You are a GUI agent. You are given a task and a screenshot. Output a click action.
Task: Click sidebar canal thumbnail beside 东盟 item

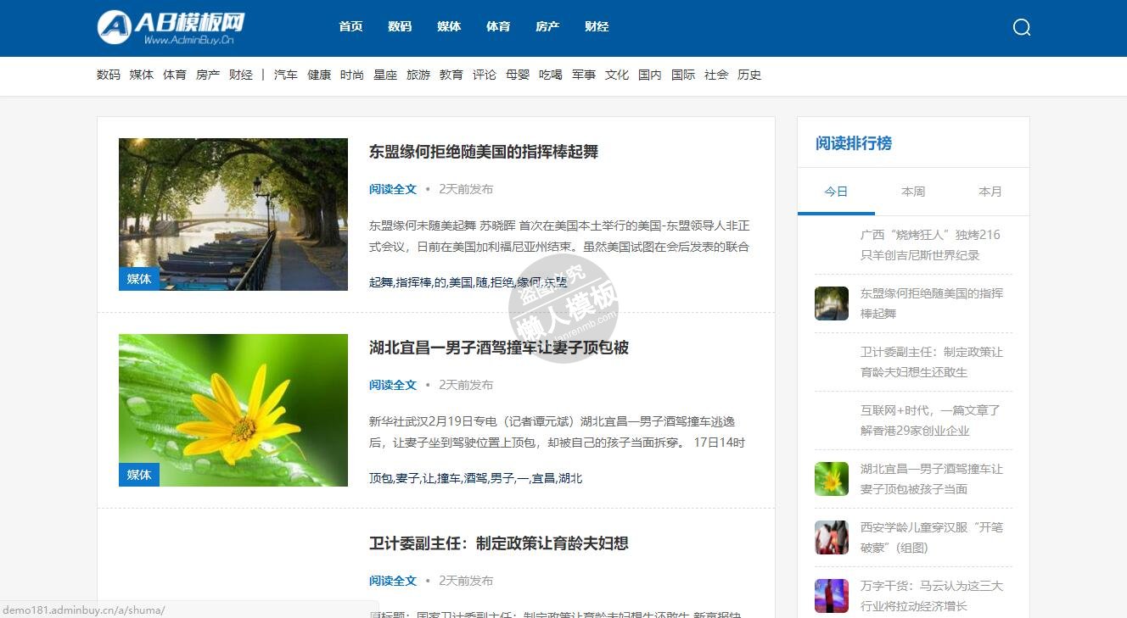(832, 303)
